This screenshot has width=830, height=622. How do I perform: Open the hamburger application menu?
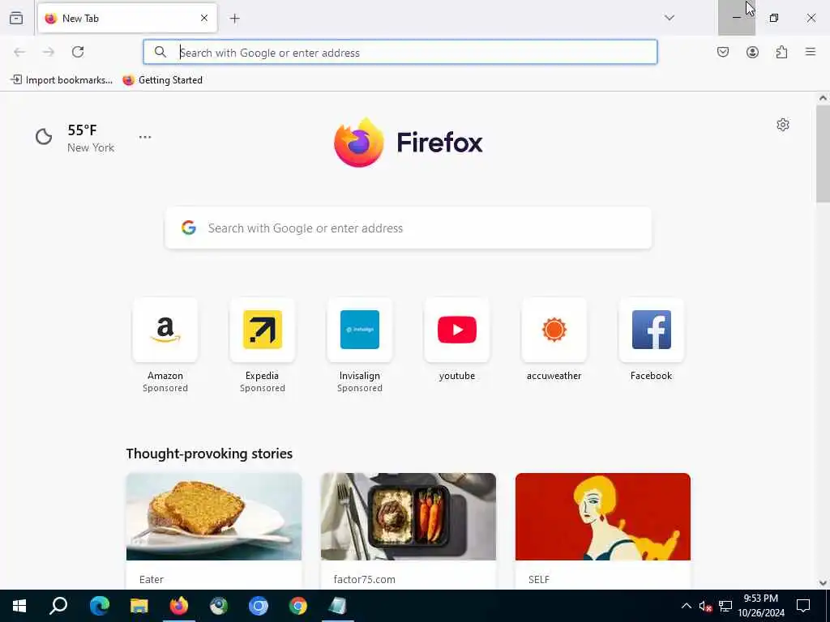(x=811, y=52)
